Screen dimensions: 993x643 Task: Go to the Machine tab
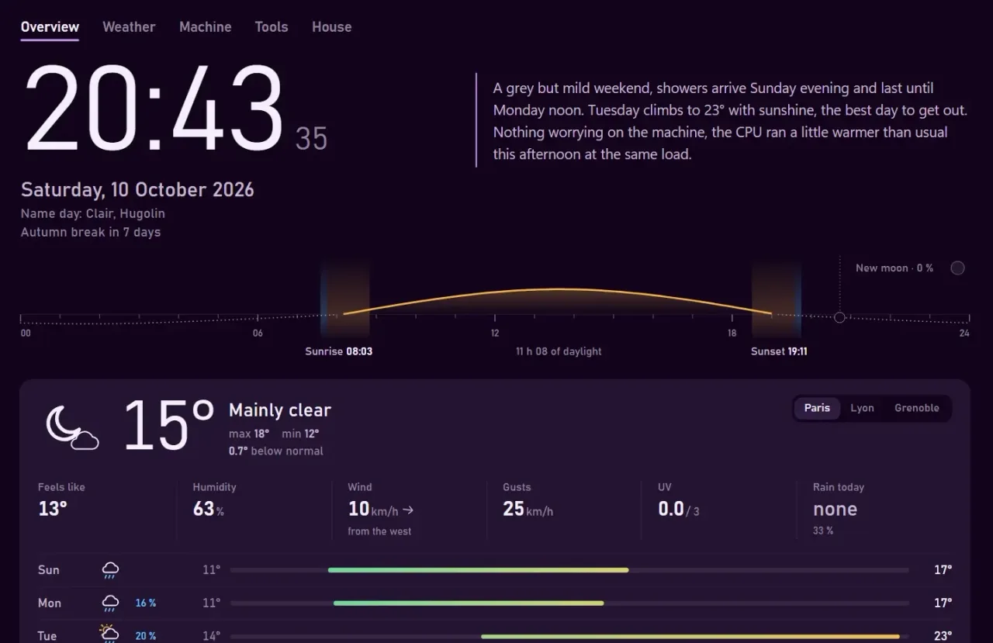(x=205, y=27)
